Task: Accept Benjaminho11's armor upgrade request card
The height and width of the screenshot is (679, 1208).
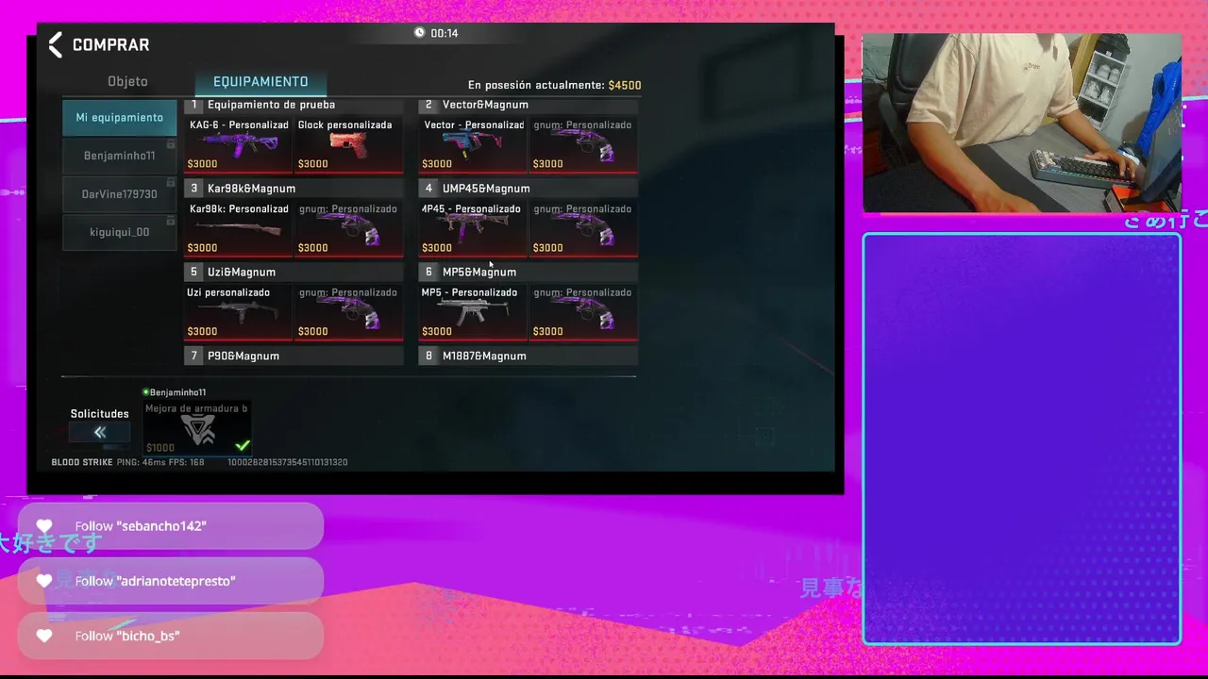Action: pyautogui.click(x=197, y=428)
